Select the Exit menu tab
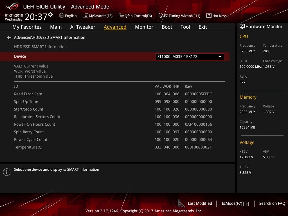This screenshot has width=288, height=216. point(202,27)
